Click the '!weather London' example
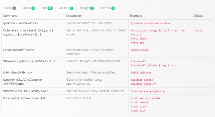 pyautogui.click(x=142, y=80)
